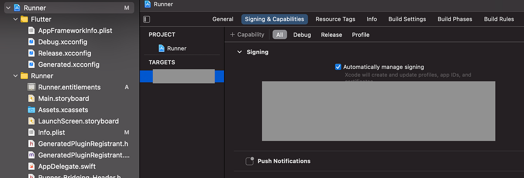Viewport: 524px width, 178px height.
Task: Click the Assets.xcassets catalog icon
Action: pyautogui.click(x=31, y=110)
